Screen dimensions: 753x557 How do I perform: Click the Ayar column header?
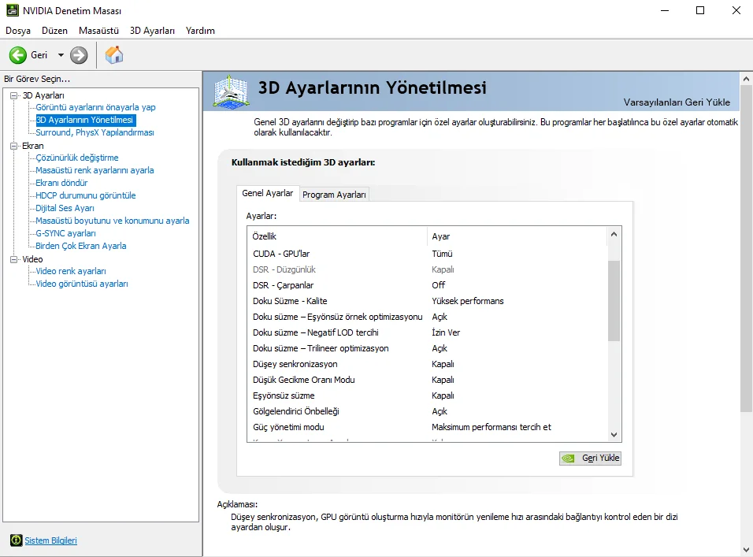tap(517, 236)
